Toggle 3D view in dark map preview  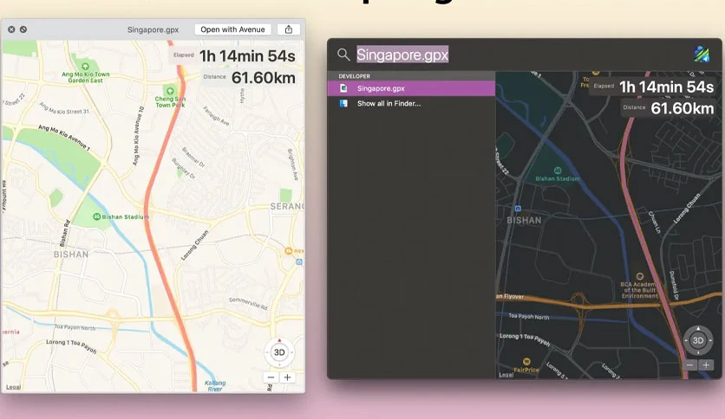698,341
